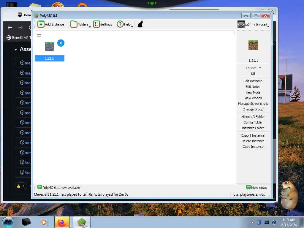Click browser back arrow behind PolyMC

tap(10, 28)
